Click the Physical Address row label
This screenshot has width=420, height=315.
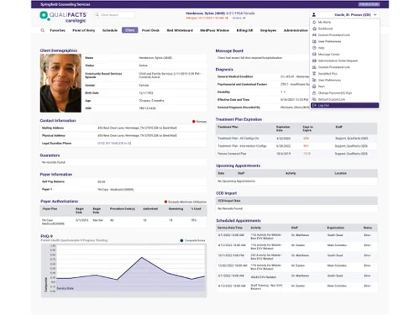point(54,135)
